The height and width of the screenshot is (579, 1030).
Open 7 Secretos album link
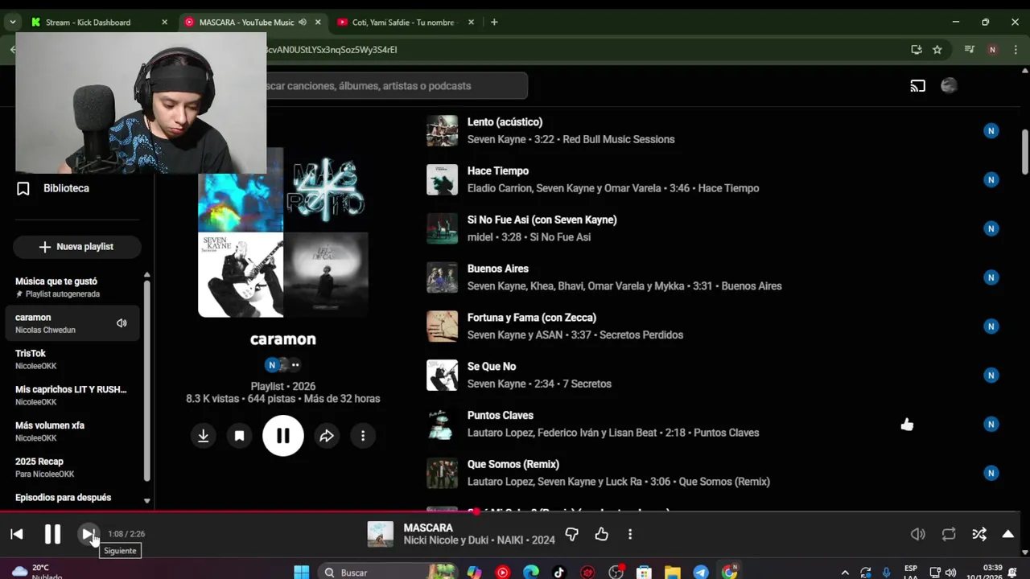[587, 384]
